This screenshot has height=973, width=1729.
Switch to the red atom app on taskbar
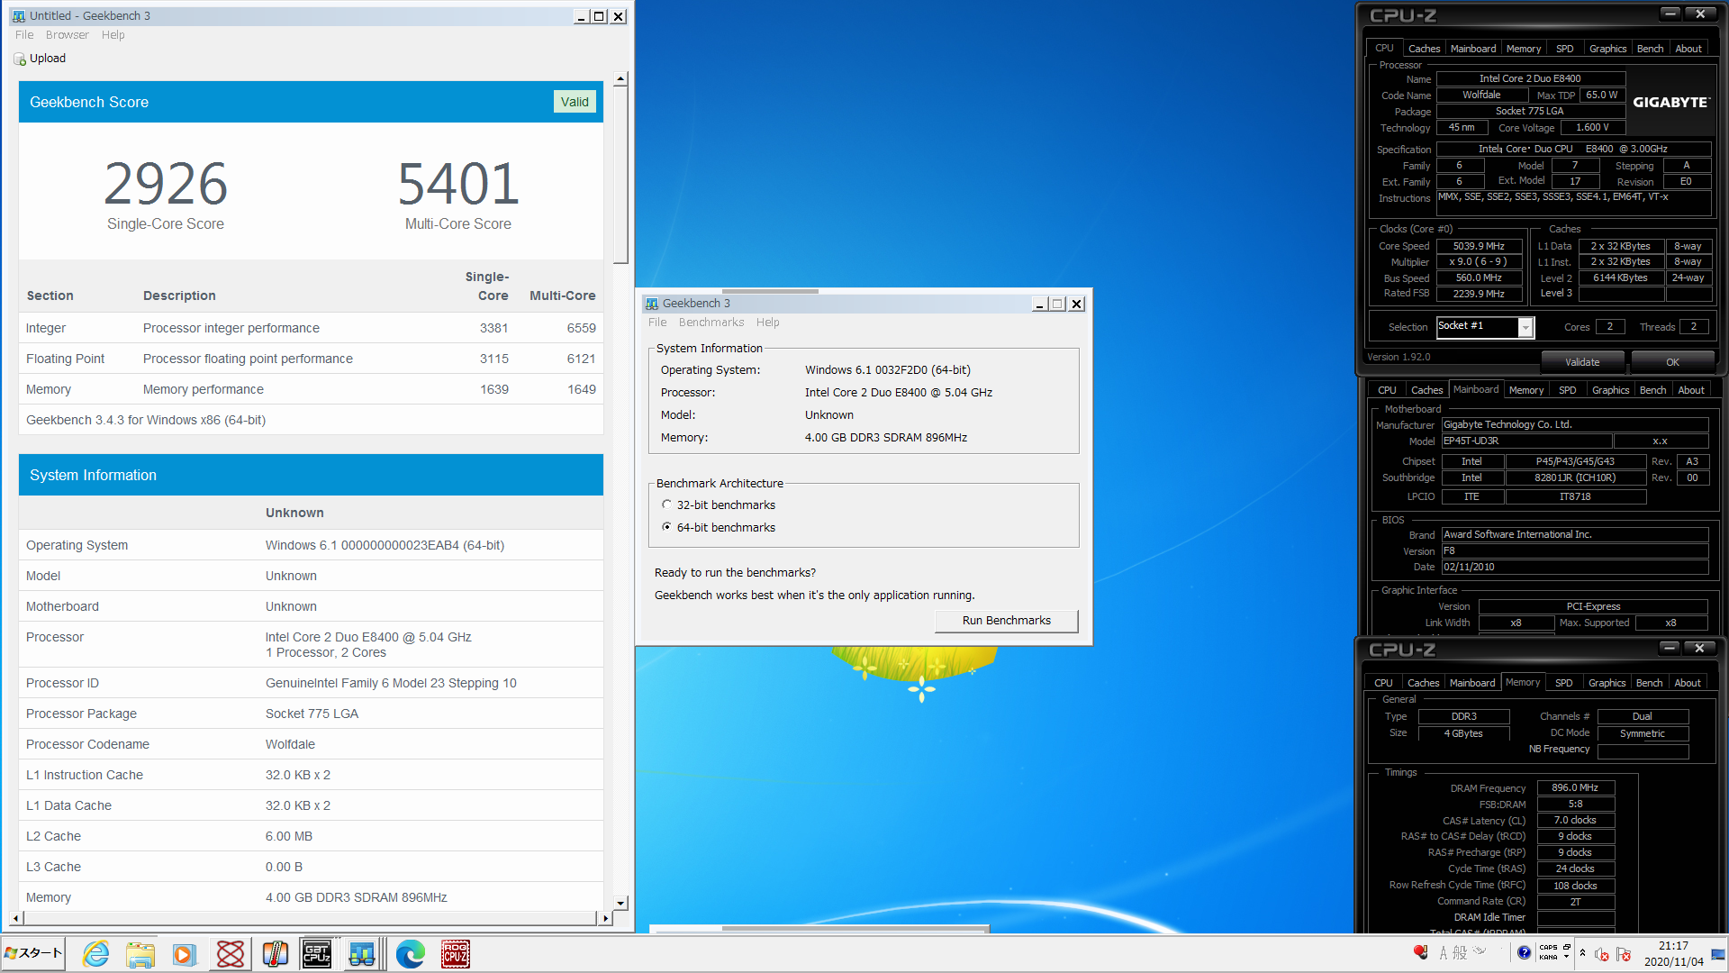coord(230,954)
